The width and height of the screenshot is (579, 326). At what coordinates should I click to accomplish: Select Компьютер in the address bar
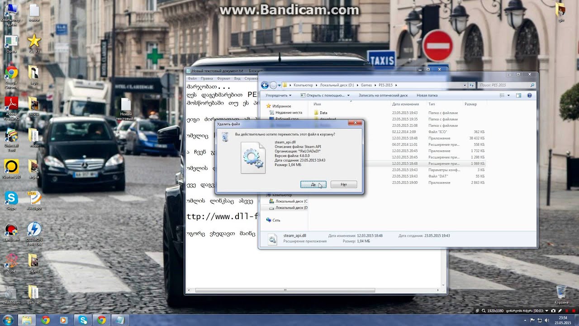tap(303, 85)
